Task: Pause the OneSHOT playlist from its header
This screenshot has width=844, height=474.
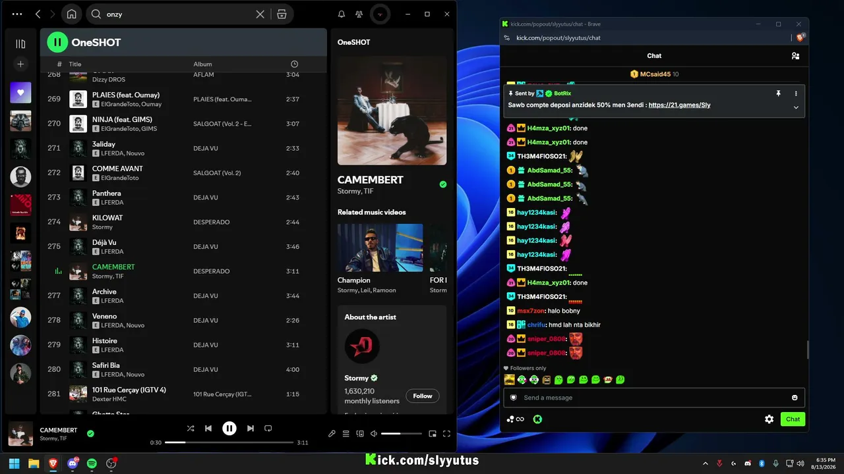Action: coord(57,42)
